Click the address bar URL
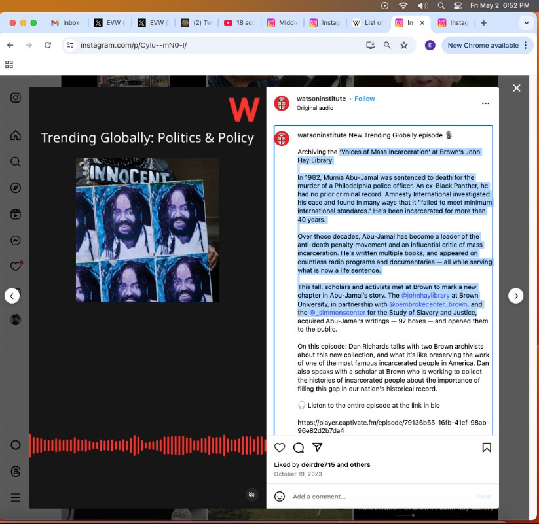539x524 pixels. pos(134,45)
